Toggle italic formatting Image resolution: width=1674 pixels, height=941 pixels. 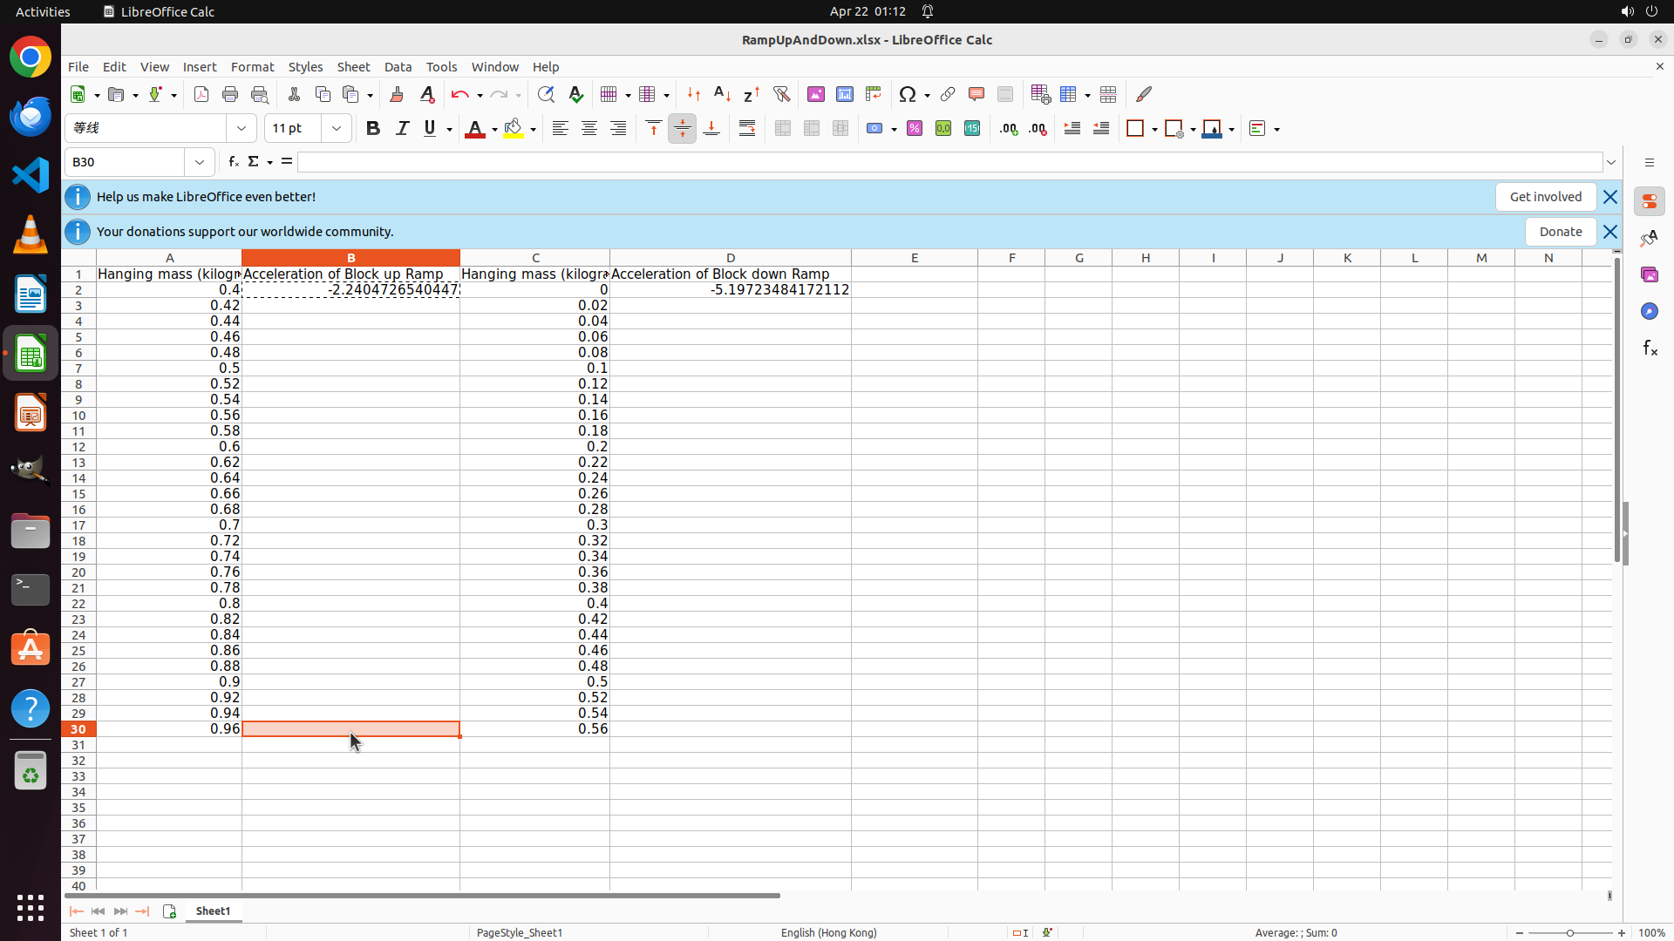point(402,129)
